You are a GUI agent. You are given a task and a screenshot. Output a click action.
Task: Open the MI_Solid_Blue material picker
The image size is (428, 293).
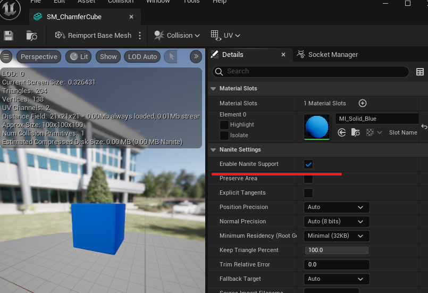click(x=376, y=119)
